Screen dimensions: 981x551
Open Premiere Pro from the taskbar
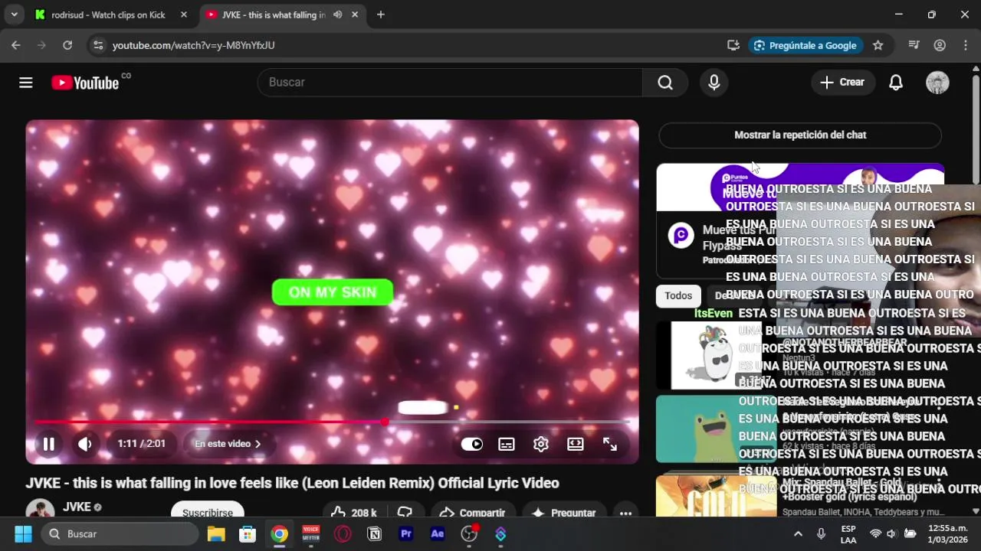406,533
